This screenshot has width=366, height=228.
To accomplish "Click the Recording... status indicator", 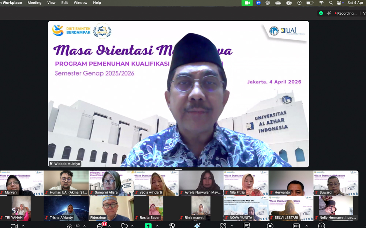I will coord(345,13).
